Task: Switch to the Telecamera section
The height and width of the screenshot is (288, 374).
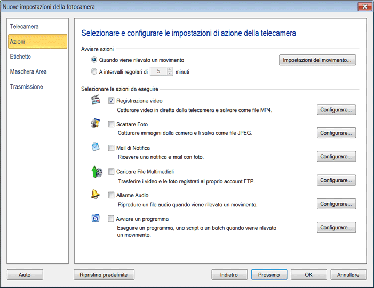Action: [x=25, y=26]
